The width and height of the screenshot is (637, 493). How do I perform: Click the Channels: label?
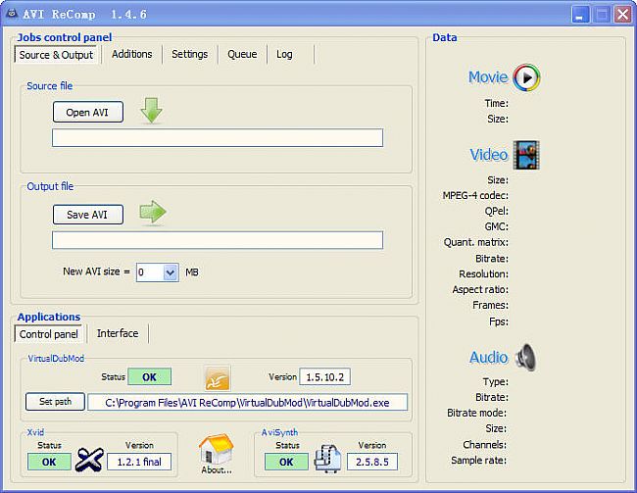(x=485, y=445)
